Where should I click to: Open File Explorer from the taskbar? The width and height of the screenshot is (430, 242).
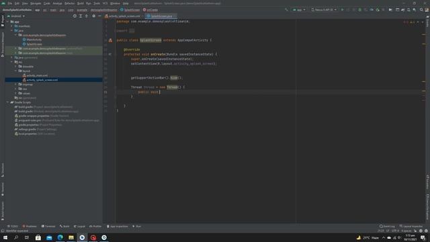pyautogui.click(x=71, y=237)
